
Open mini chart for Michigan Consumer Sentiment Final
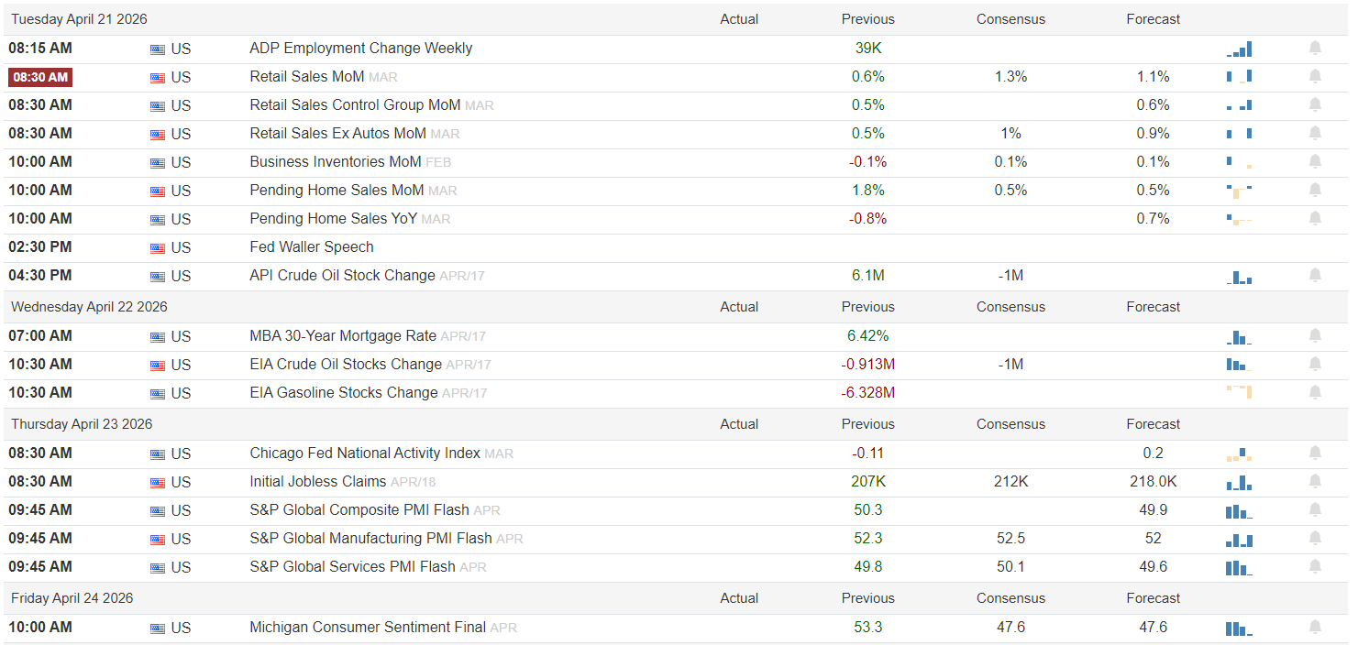tap(1239, 628)
